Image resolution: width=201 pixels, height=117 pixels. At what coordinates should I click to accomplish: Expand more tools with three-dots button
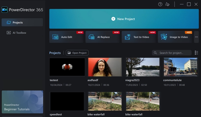coord(196,37)
